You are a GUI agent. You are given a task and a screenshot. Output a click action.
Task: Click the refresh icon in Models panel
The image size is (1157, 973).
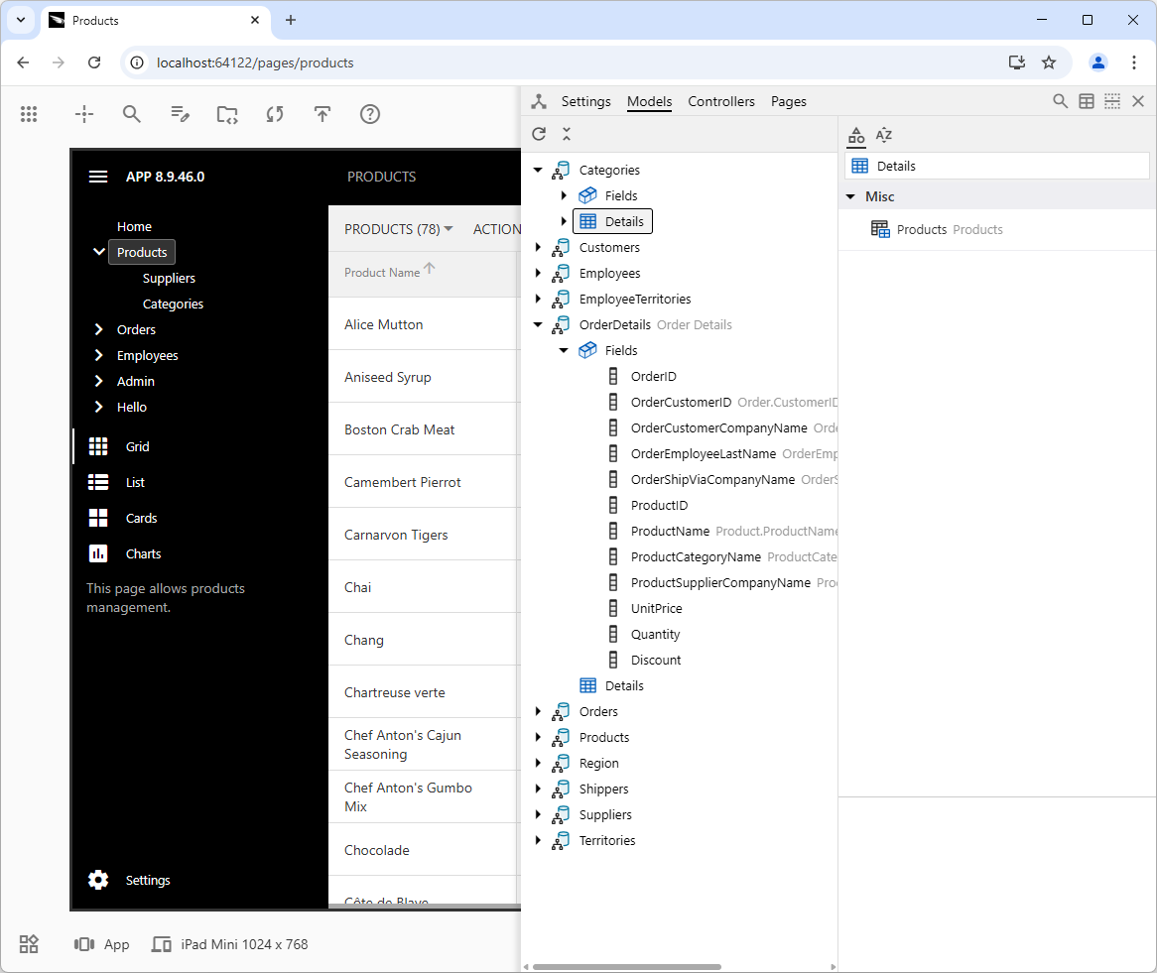tap(539, 134)
